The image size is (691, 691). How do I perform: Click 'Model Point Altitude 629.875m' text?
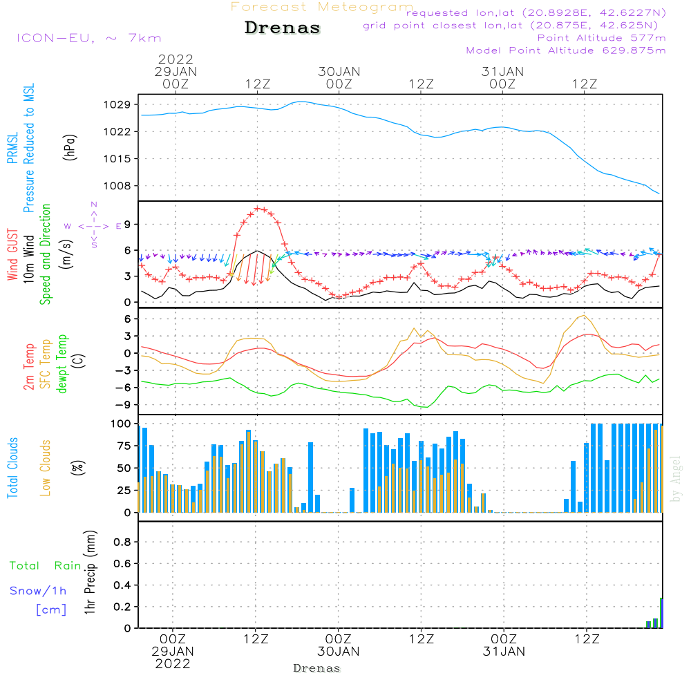pos(566,50)
